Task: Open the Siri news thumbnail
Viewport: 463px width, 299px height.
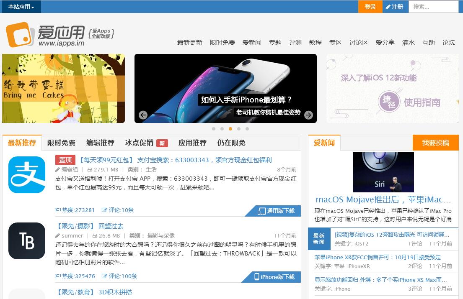Action: 383,172
